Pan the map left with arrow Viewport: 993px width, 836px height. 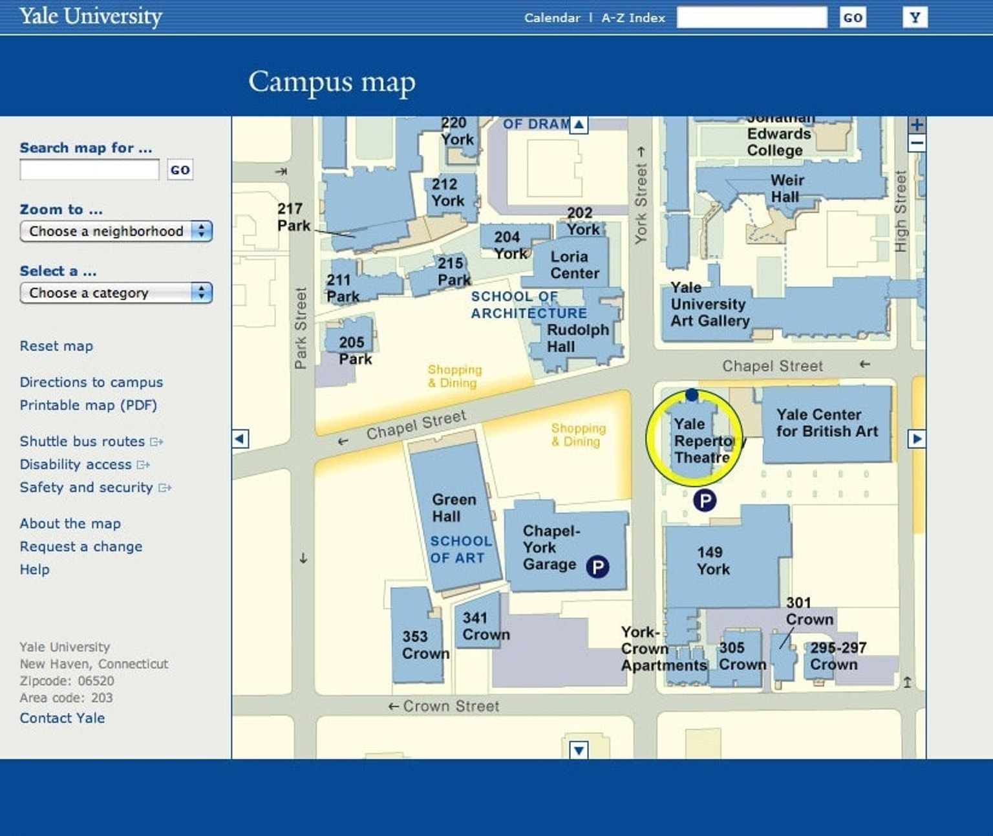(240, 439)
